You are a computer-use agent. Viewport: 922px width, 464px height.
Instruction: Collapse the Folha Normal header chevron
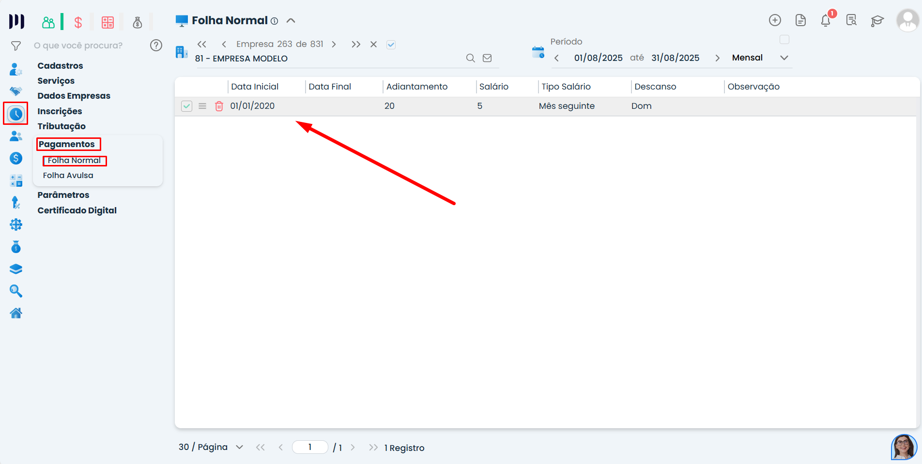coord(291,21)
